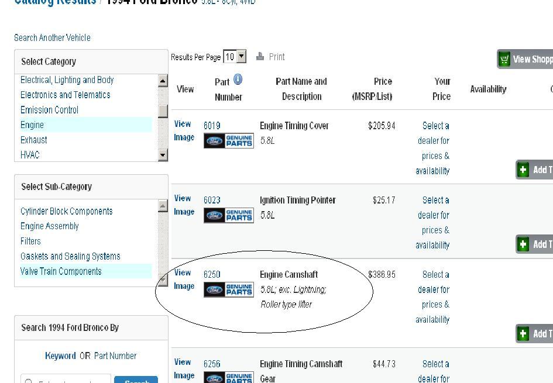
Task: Click Ford Genuine Parts logo for part 6019
Action: click(x=229, y=141)
